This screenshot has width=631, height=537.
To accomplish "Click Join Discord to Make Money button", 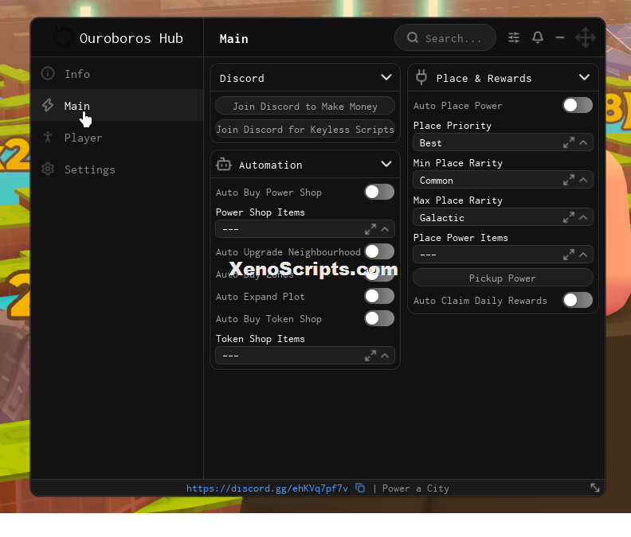I will [x=305, y=106].
